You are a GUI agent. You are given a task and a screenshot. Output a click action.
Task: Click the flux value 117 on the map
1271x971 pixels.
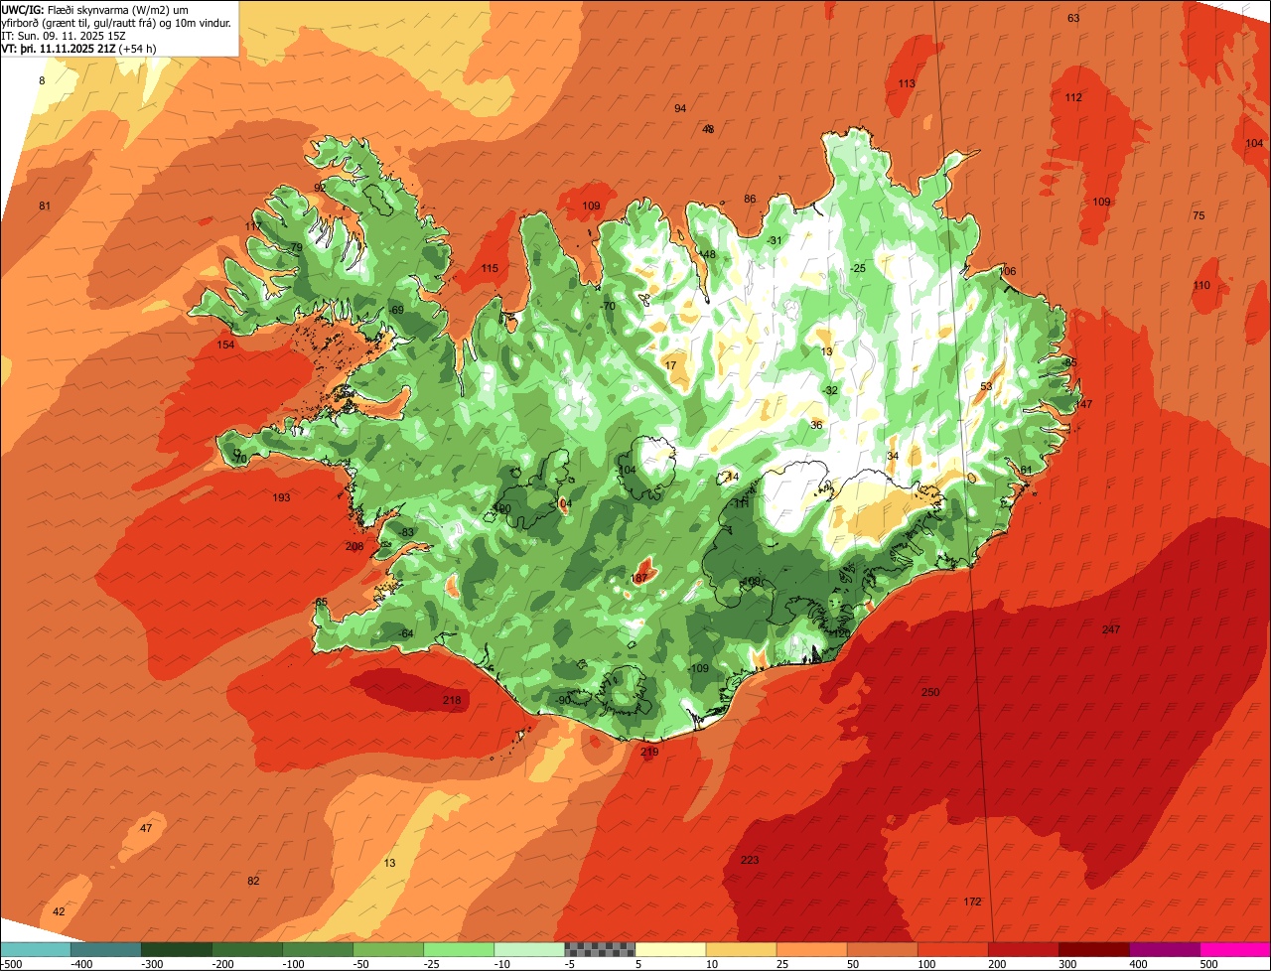[253, 226]
